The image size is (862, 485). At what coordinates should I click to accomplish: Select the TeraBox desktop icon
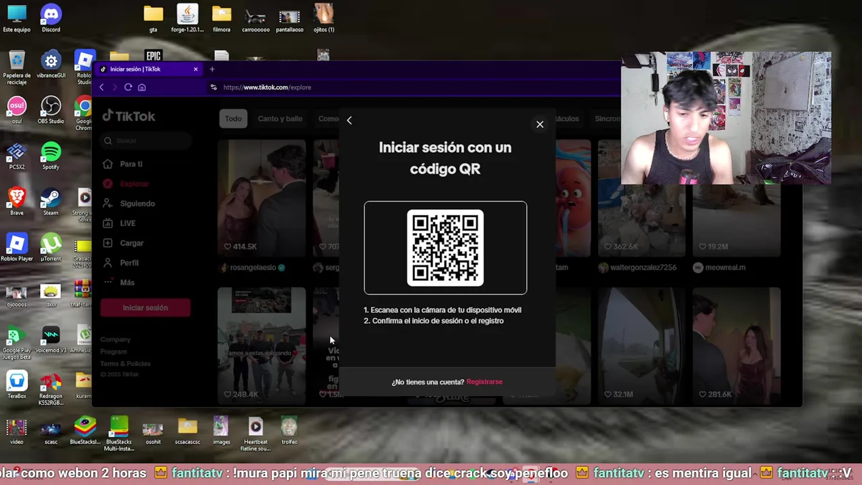point(17,385)
